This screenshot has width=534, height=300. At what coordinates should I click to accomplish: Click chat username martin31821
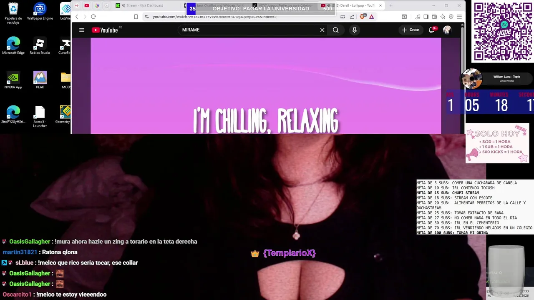pos(20,252)
